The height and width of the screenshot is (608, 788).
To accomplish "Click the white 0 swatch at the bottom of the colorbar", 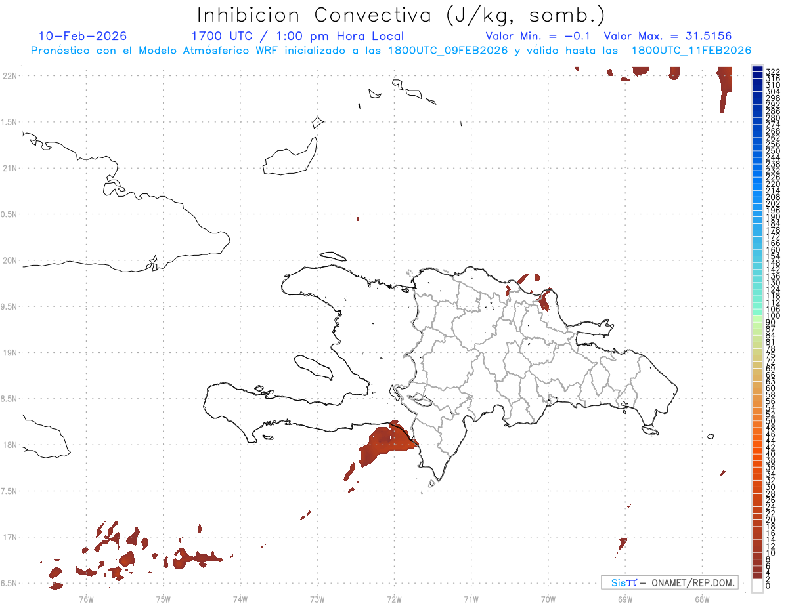I will pos(757,586).
